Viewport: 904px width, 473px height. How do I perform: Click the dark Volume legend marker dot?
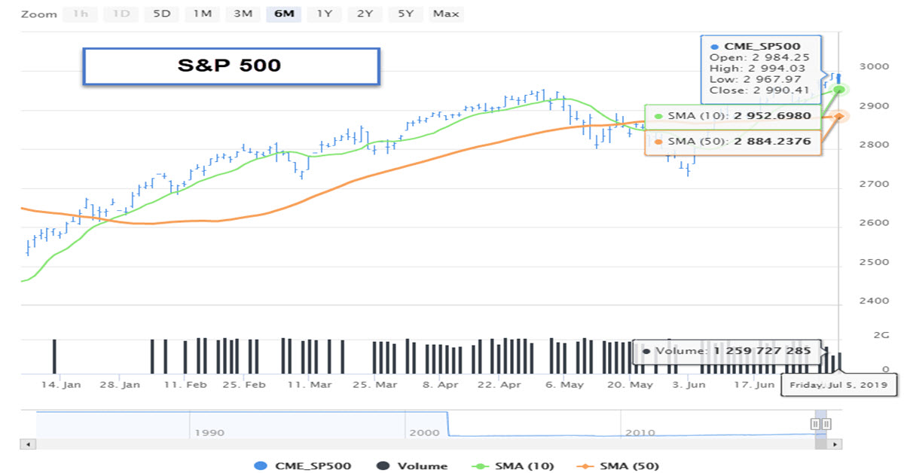tap(384, 465)
